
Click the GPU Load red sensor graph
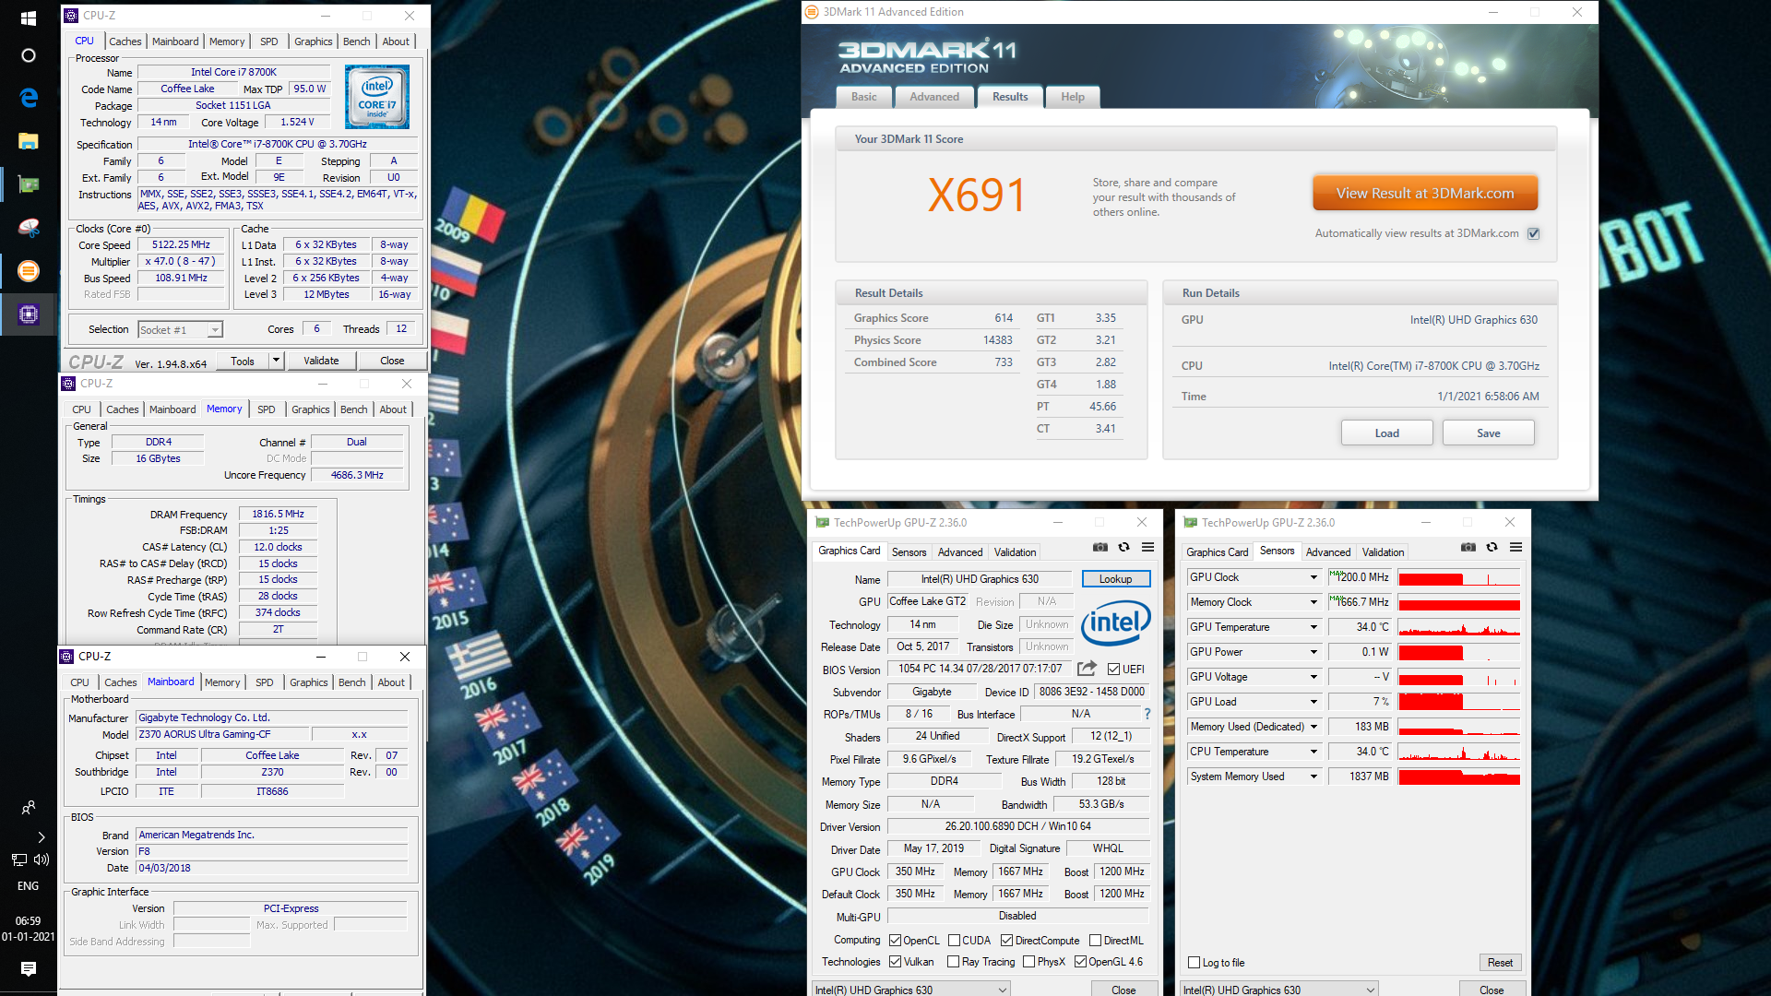coord(1458,702)
